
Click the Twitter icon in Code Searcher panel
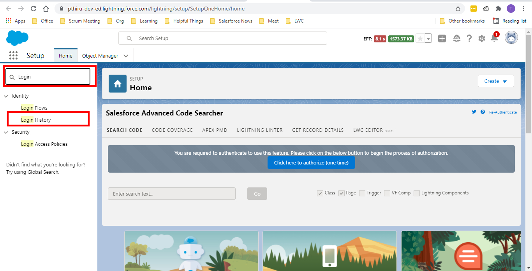[474, 112]
